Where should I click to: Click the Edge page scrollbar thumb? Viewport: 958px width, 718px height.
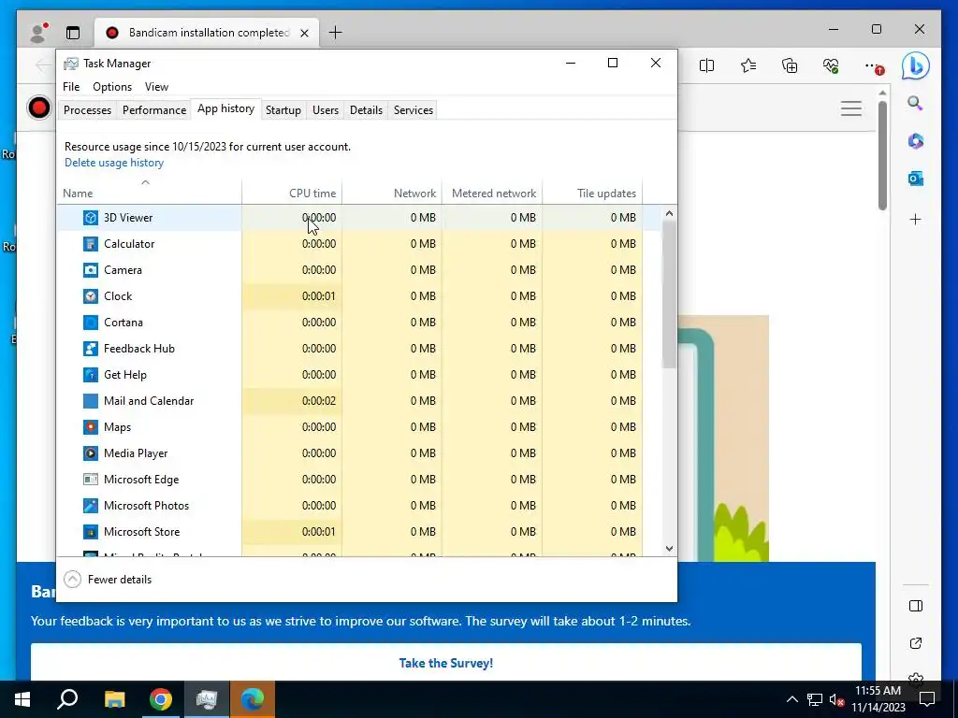coord(882,156)
